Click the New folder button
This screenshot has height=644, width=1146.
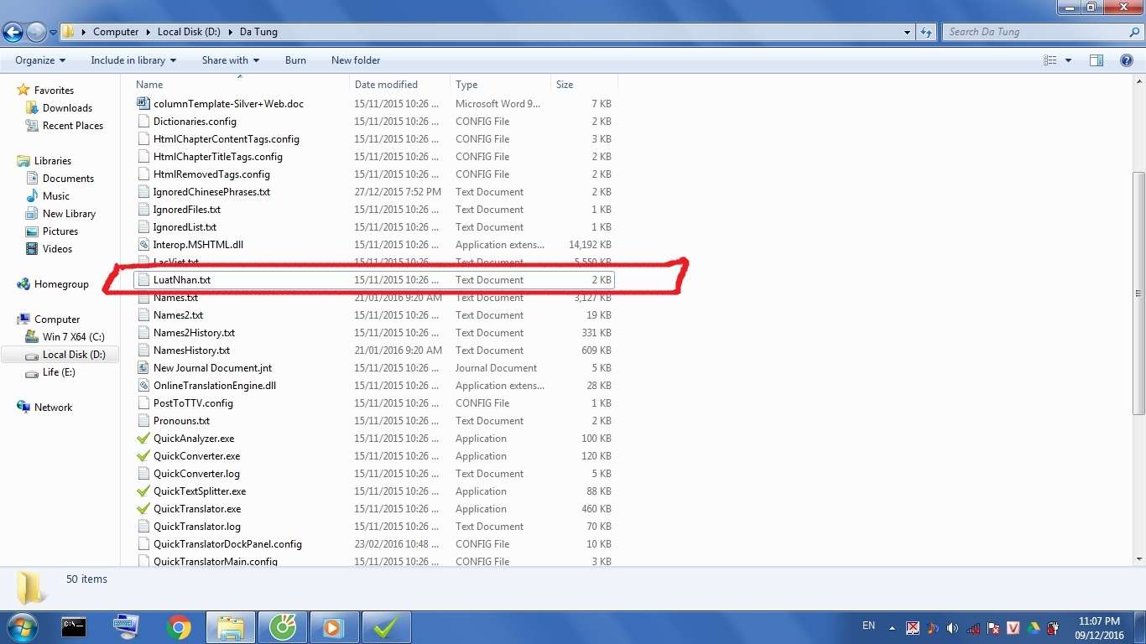pos(356,60)
